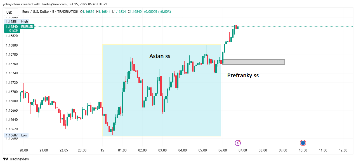The width and height of the screenshot is (356, 164).
Task: Click the 22:05 time axis label
Action: pyautogui.click(x=64, y=150)
